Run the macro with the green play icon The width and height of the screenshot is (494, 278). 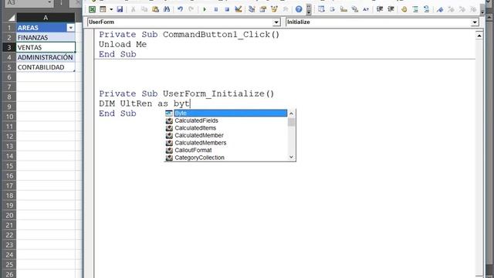(205, 9)
